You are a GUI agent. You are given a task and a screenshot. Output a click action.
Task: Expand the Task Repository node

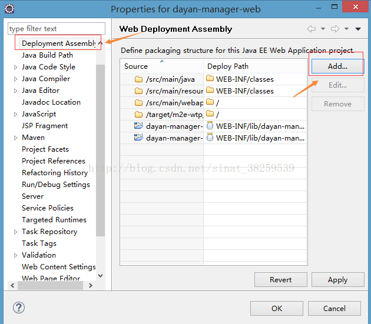16,232
